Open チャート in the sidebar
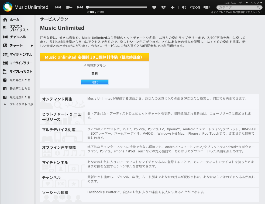The width and height of the screenshot is (265, 204). pyautogui.click(x=16, y=45)
